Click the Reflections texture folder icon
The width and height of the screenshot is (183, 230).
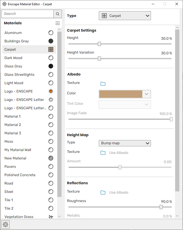[103, 192]
